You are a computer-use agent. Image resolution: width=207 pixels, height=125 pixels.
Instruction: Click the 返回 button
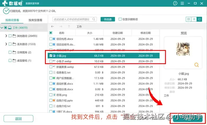(x=18, y=119)
